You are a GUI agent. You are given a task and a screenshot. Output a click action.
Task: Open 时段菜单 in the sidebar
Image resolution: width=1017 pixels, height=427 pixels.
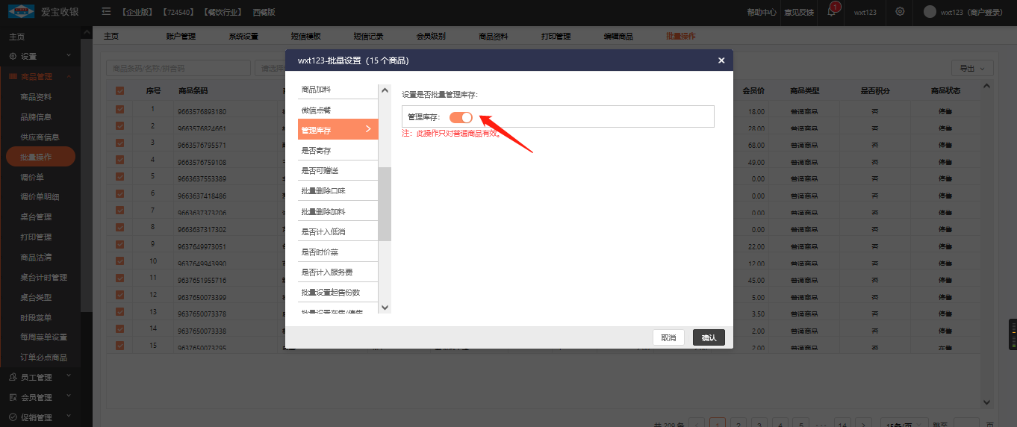(36, 317)
